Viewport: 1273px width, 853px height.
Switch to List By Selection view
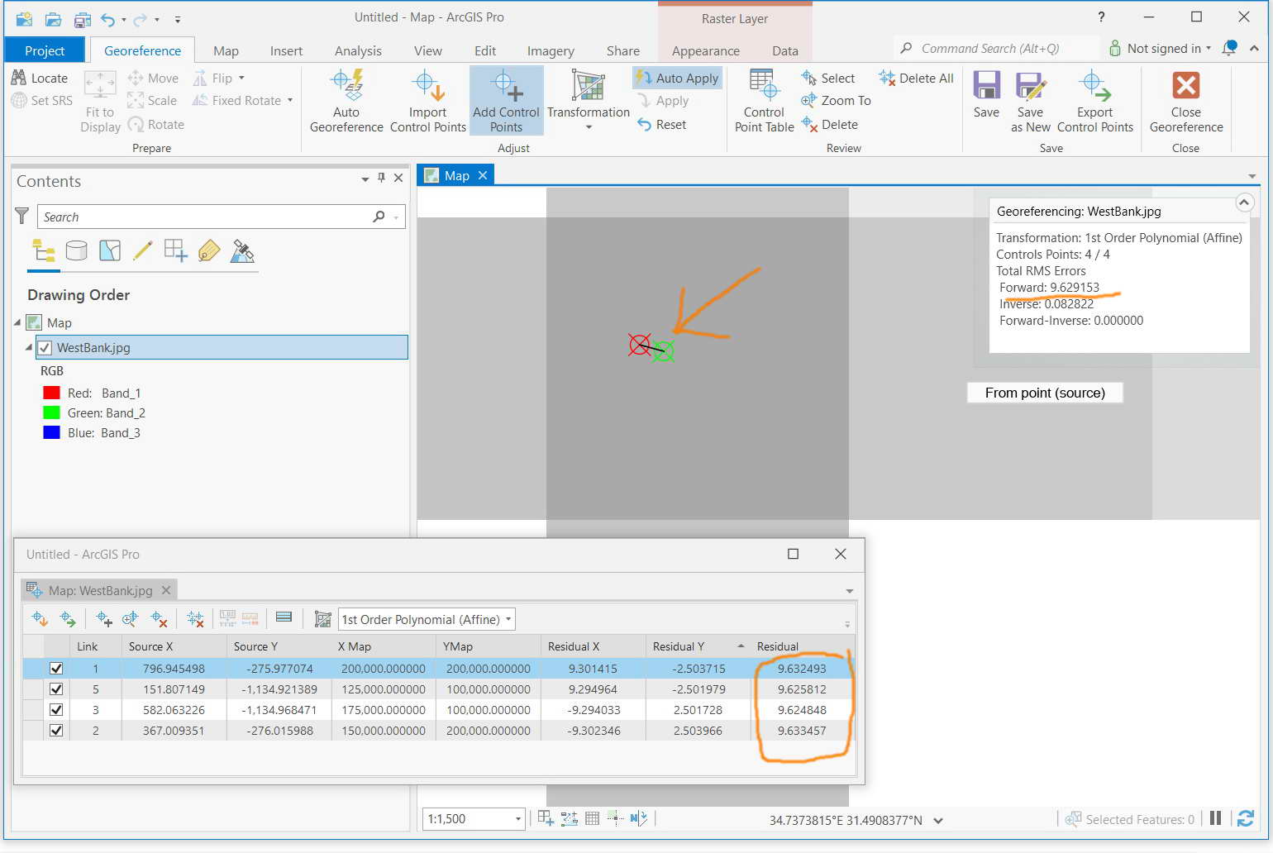pyautogui.click(x=110, y=250)
